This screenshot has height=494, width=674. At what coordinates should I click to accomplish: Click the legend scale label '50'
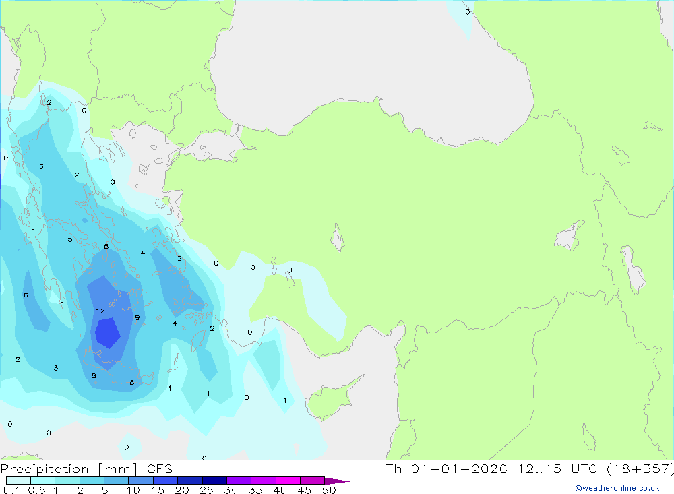[329, 490]
